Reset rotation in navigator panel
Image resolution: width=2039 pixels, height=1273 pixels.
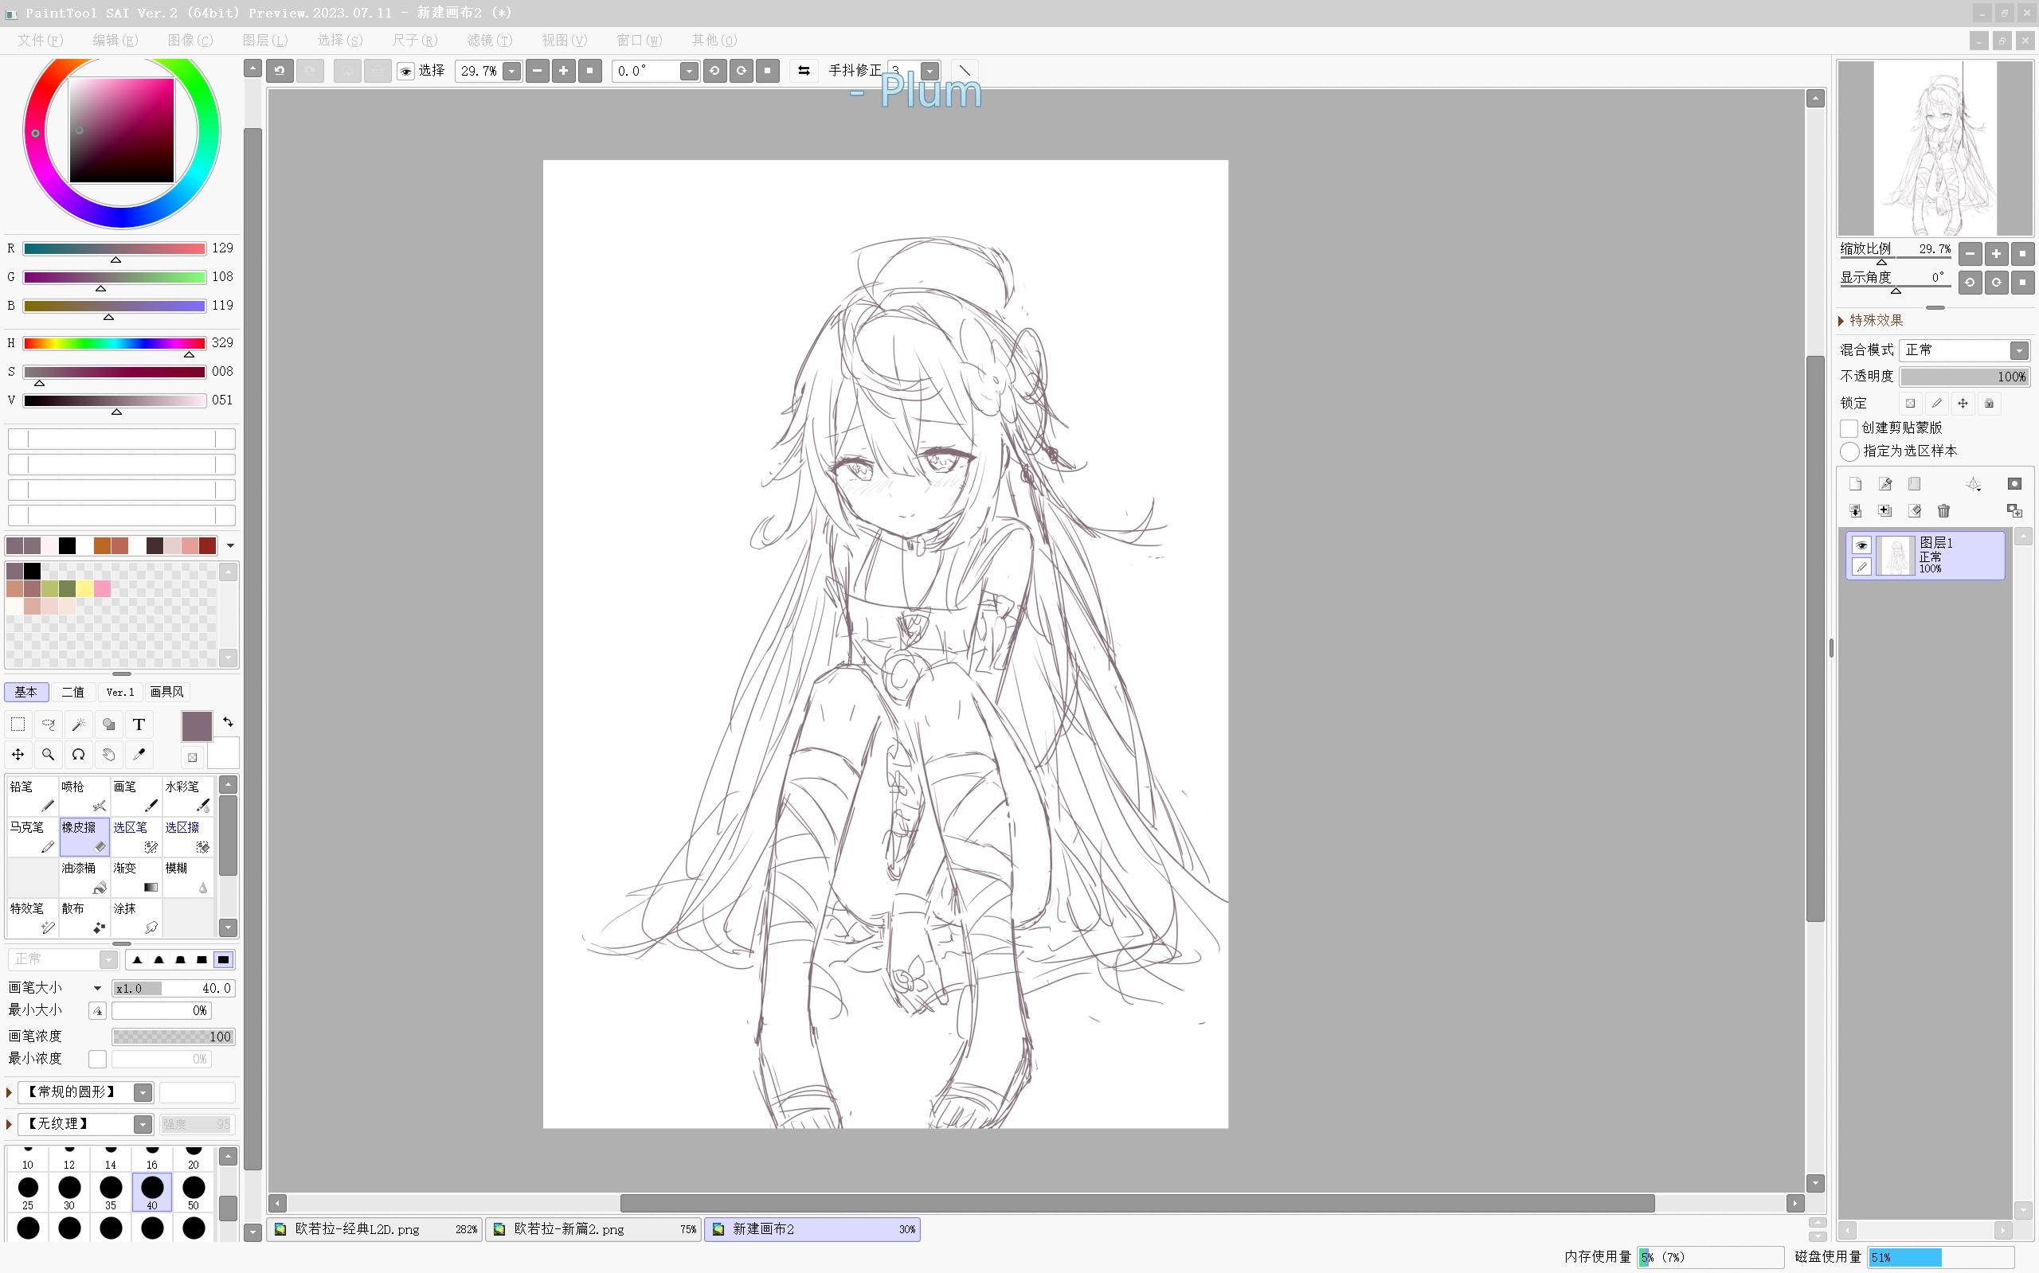(2022, 283)
